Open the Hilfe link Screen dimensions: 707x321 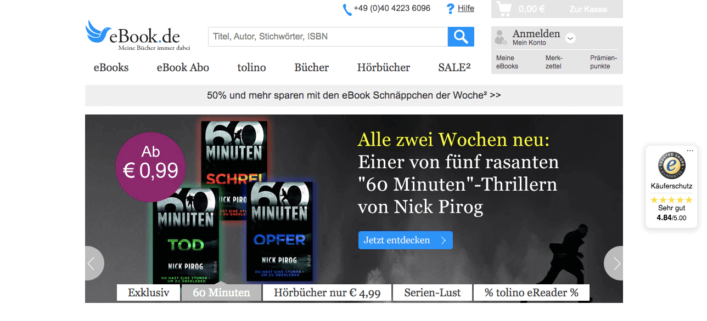466,8
